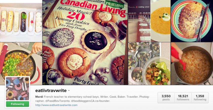Open the cooking school dining table photo
The height and width of the screenshot is (110, 213).
139,21
